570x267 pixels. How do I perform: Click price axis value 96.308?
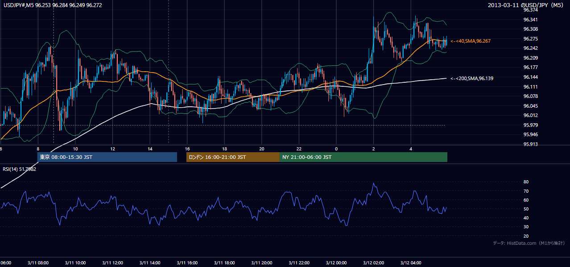(x=530, y=29)
